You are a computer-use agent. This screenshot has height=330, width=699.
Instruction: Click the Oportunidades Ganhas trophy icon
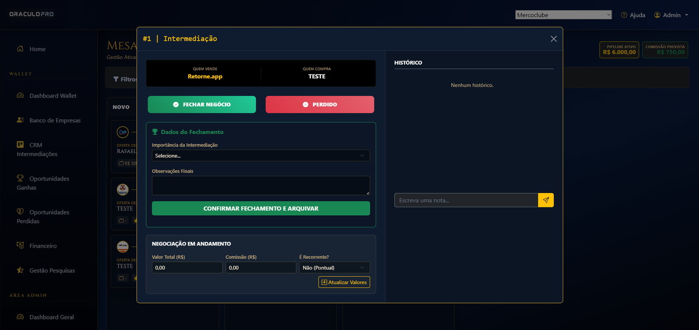(x=20, y=178)
